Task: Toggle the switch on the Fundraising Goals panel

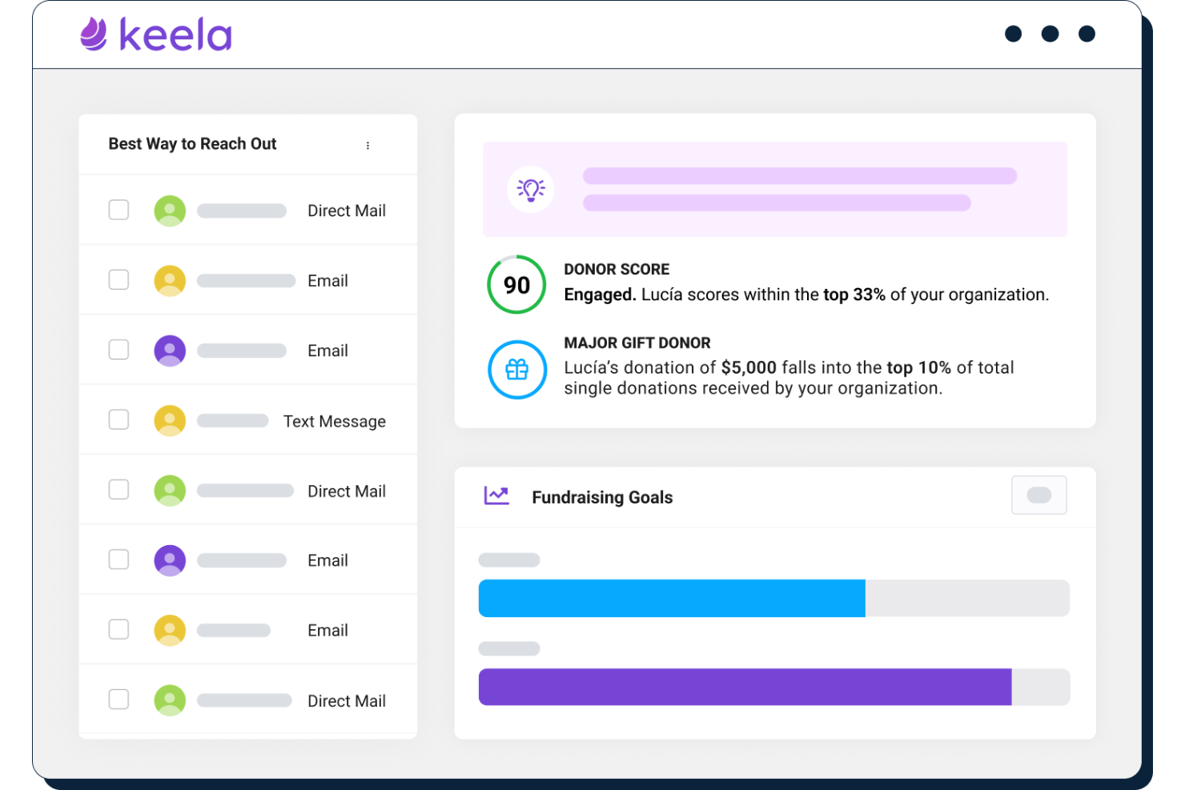Action: [1038, 495]
